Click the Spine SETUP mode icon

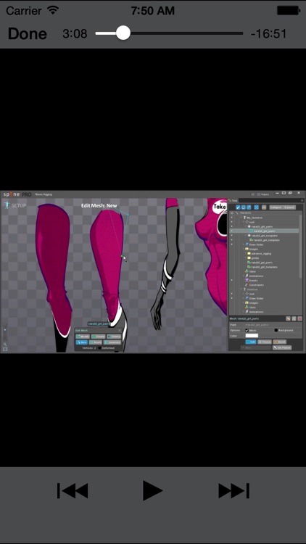pos(7,205)
